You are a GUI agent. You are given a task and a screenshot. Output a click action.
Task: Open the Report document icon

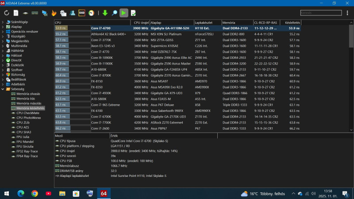point(16,13)
